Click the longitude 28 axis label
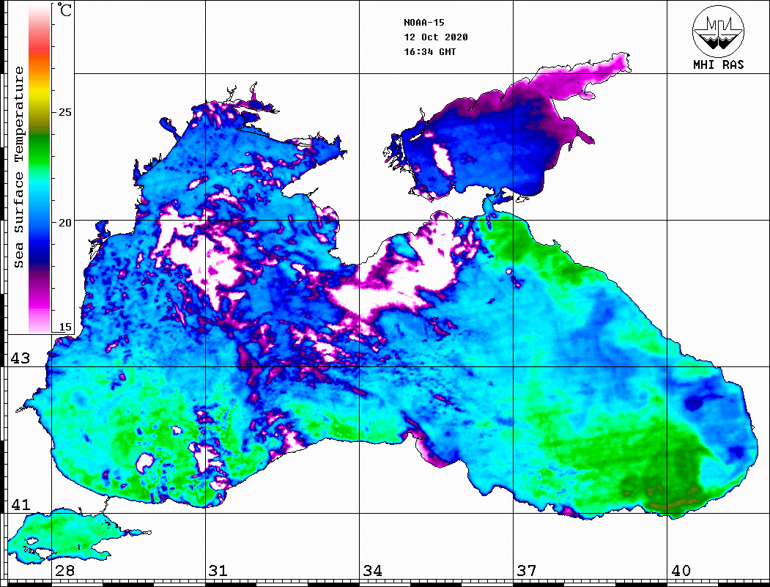This screenshot has height=587, width=770. tap(64, 571)
